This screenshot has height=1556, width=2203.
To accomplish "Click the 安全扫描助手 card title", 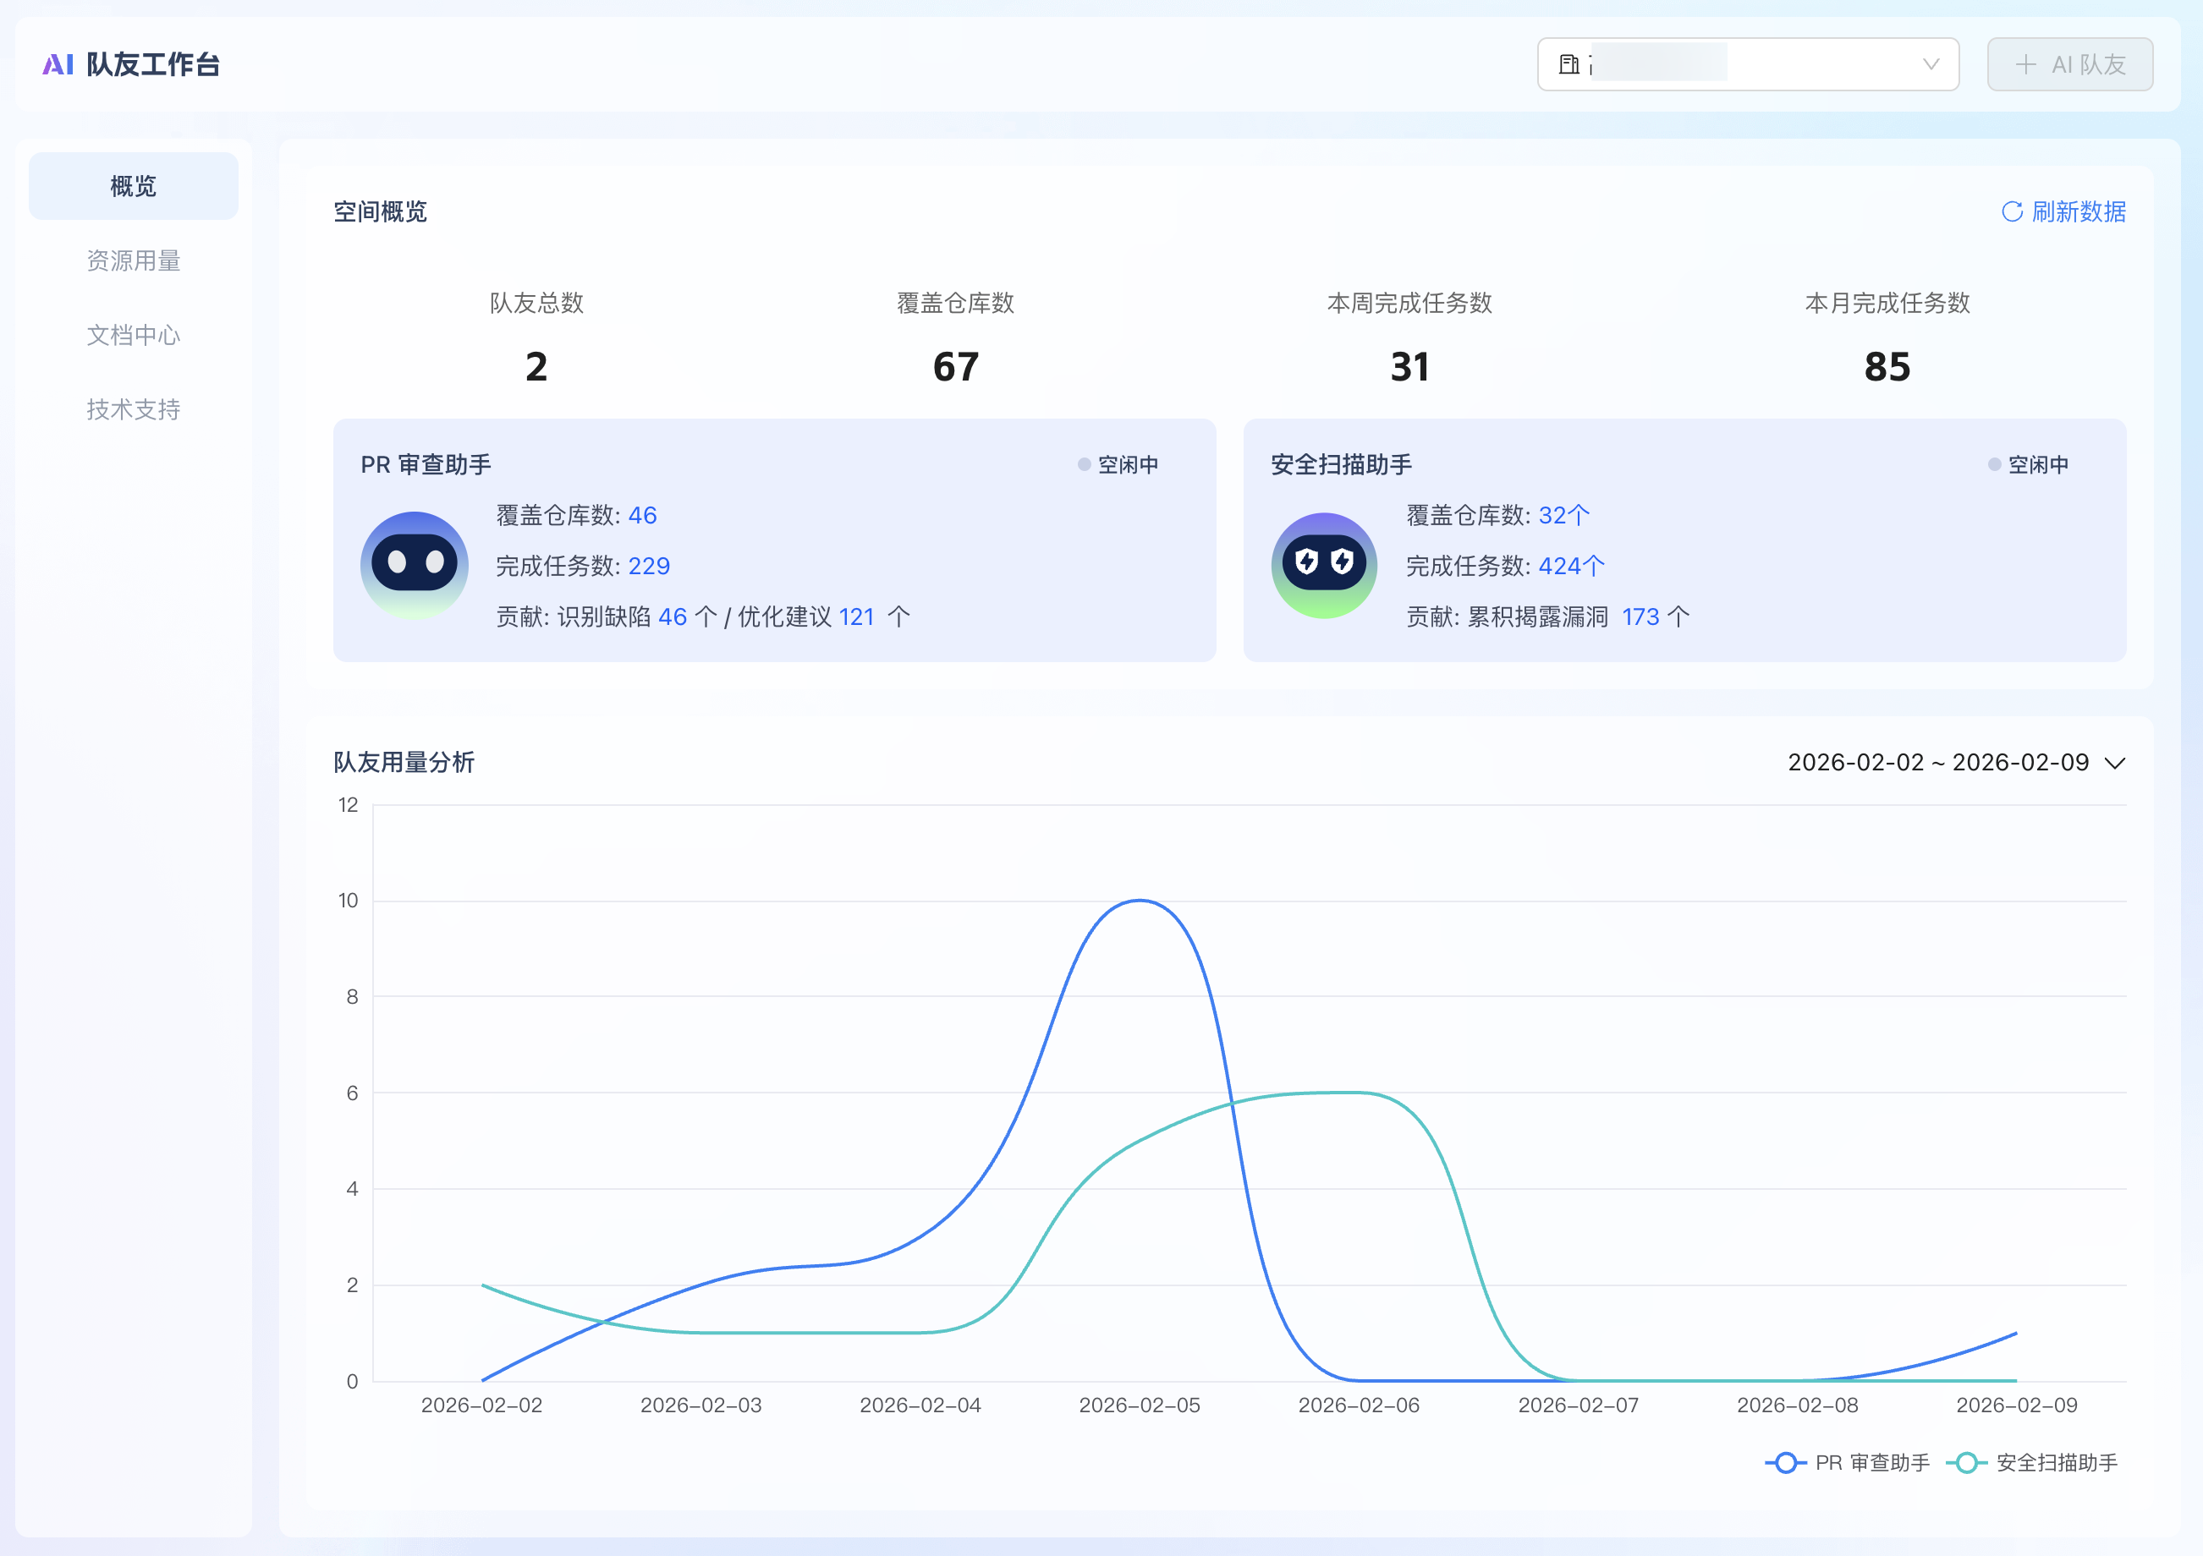I will [1342, 464].
